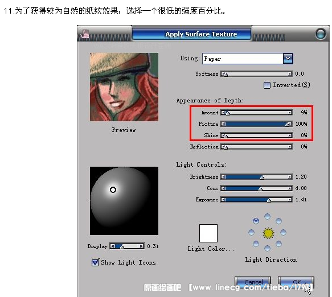Click the round orb icon in title bar
Screen dimensions: 332x297
tap(321, 34)
